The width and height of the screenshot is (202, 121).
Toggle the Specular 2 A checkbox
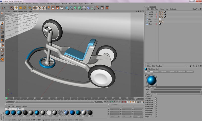point(156,102)
